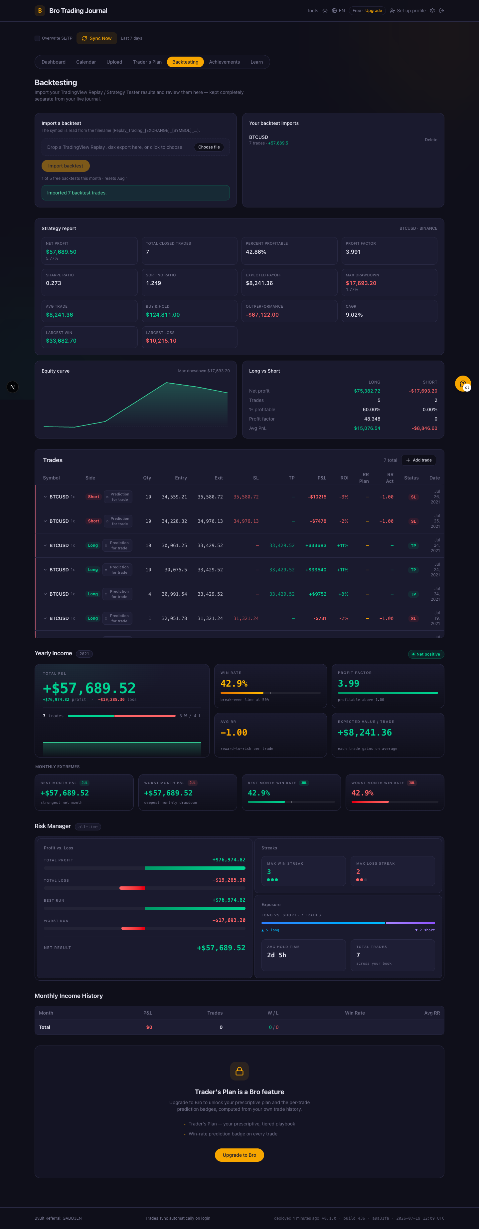This screenshot has width=479, height=1229.
Task: Delete the BTCUSD backtest import
Action: pos(431,140)
